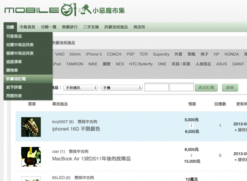
Task: Click the 勁戰 keyword tag
Action: (191, 54)
